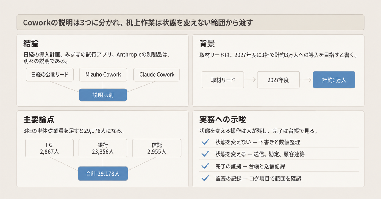This screenshot has width=381, height=199.
Task: Select the 銀行 23,356人 box
Action: pyautogui.click(x=103, y=148)
